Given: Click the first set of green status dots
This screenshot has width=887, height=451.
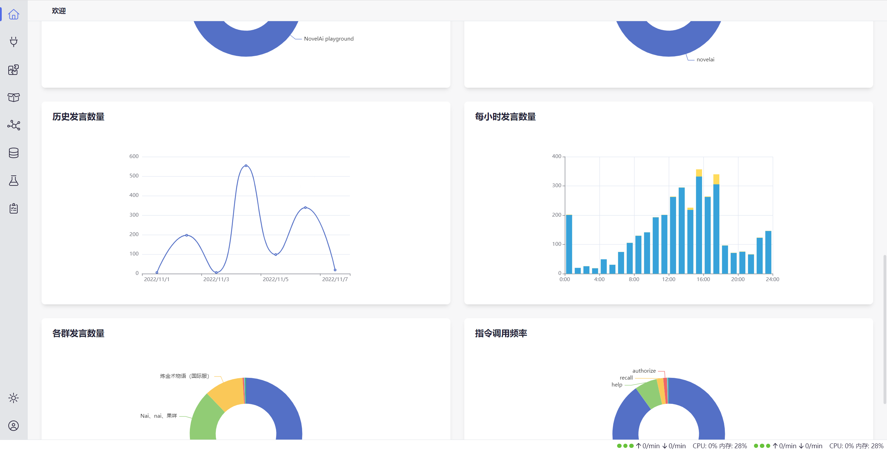Looking at the screenshot, I should click(x=625, y=446).
